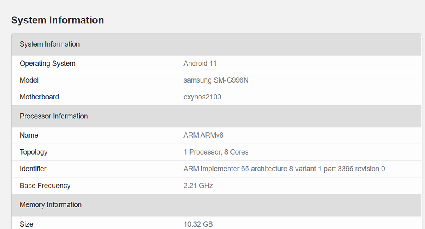Image resolution: width=425 pixels, height=229 pixels.
Task: Click the Size label under Memory Information
Action: pyautogui.click(x=27, y=224)
